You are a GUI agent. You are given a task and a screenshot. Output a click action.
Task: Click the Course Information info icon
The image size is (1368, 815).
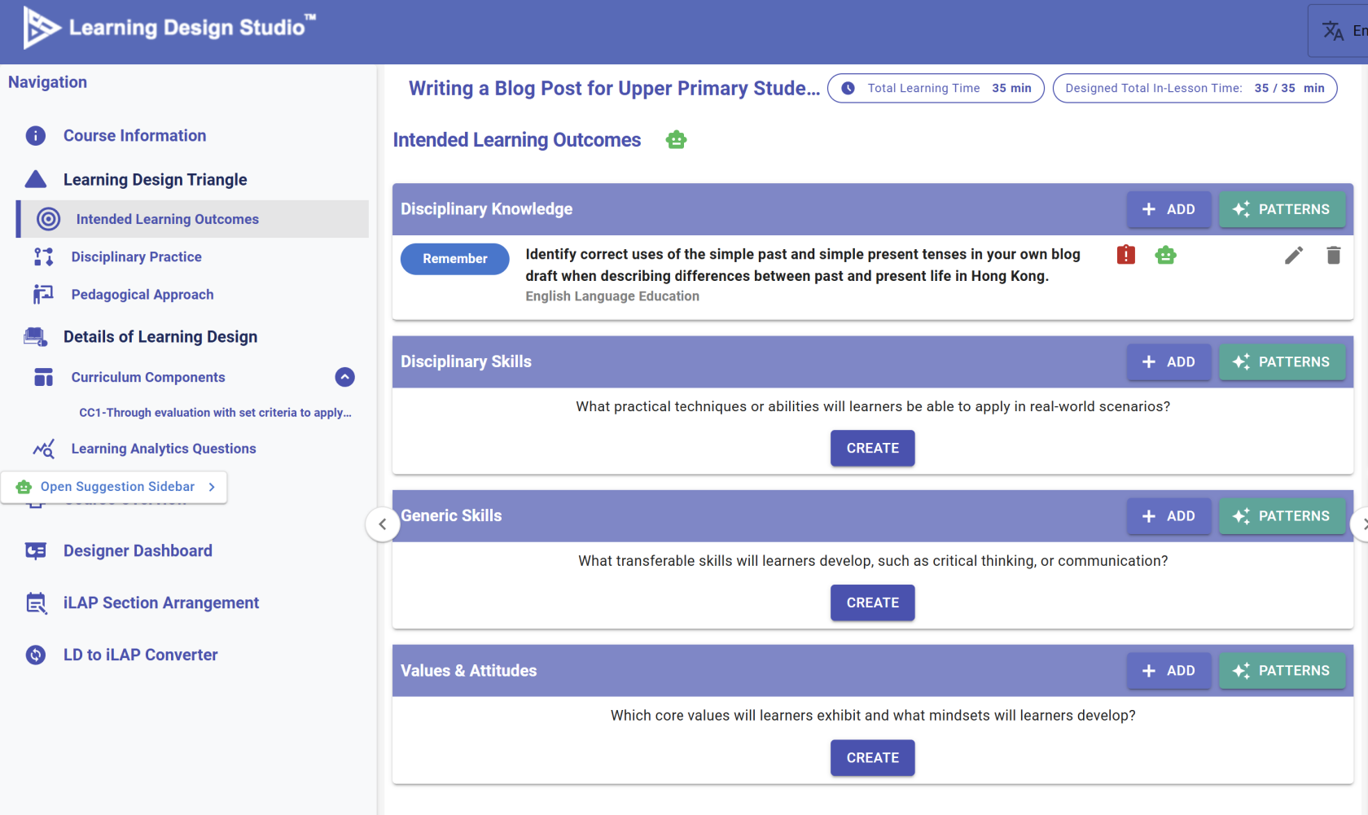click(36, 136)
